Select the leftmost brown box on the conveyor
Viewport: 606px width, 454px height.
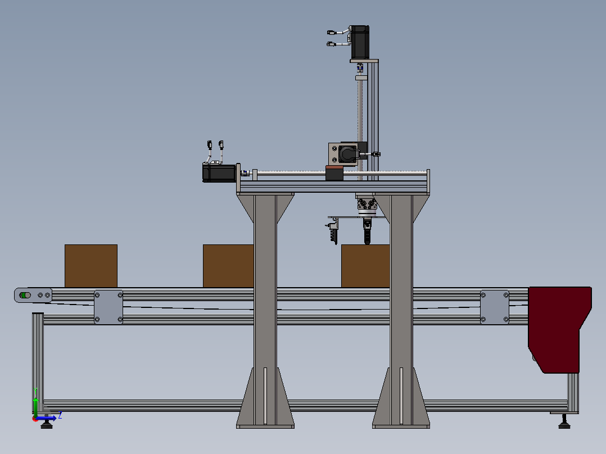91,266
